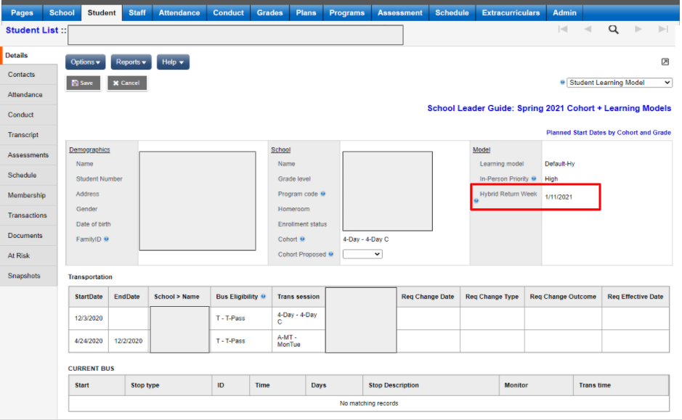Viewport: 682px width, 420px height.
Task: Open Planned Start Dates by Cohort link
Action: coord(609,133)
